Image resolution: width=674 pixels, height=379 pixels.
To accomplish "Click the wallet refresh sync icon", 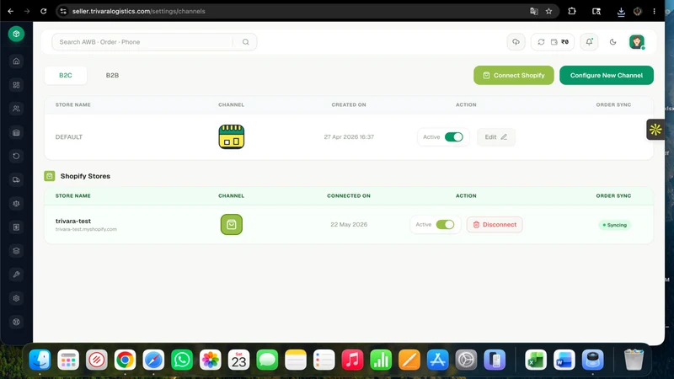I will coord(541,42).
